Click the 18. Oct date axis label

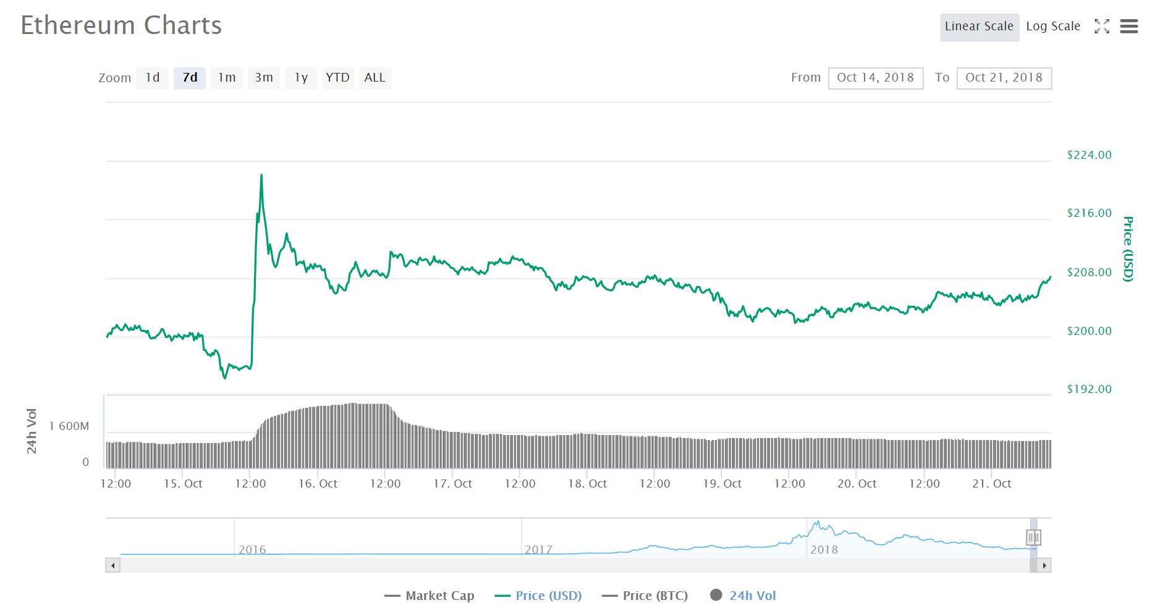pos(587,484)
